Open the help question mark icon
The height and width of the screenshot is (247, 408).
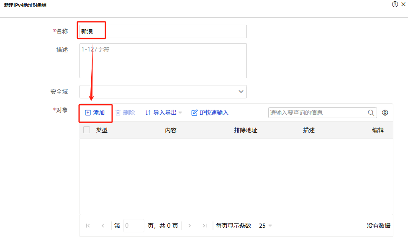coord(395,4)
